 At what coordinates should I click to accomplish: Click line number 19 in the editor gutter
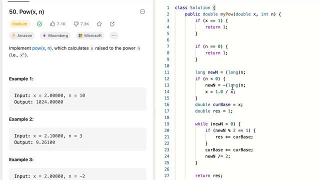pos(167,124)
